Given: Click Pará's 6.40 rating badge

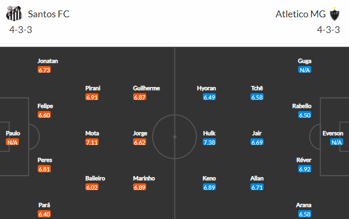Looking at the screenshot, I should (x=45, y=214).
